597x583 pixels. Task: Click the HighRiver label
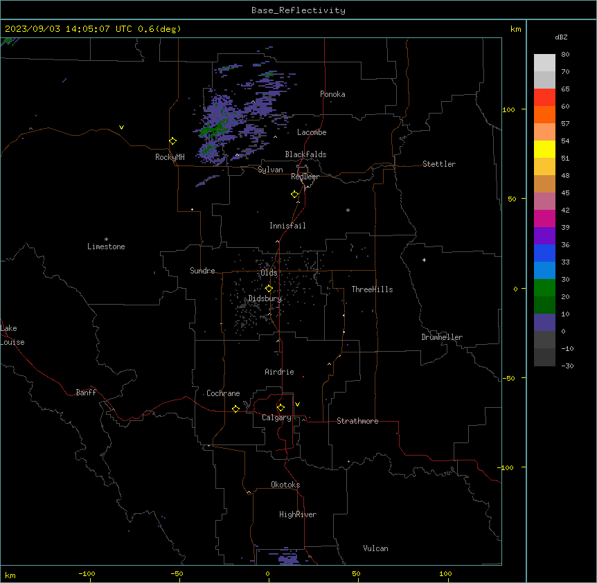pos(298,514)
